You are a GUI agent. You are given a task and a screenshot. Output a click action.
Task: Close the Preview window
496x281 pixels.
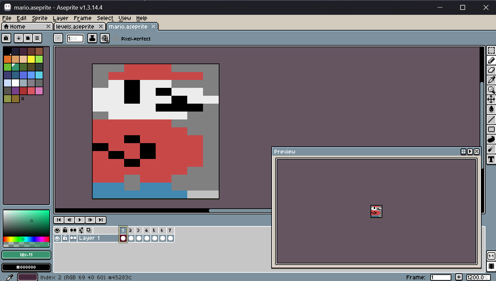coord(477,152)
